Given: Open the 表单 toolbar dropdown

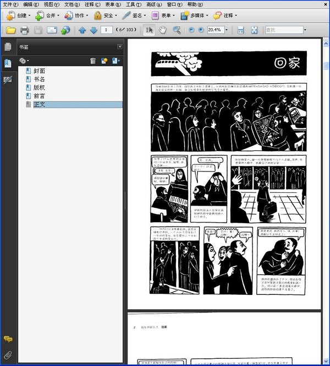Looking at the screenshot, I should [x=163, y=15].
